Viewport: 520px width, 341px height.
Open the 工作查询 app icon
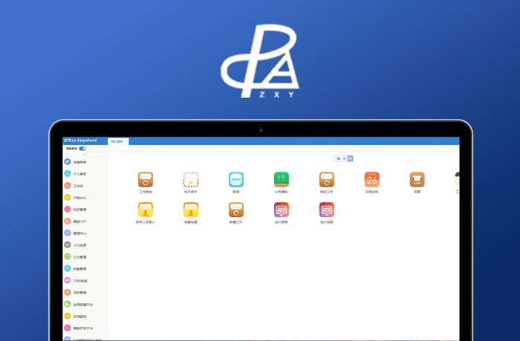point(146,180)
